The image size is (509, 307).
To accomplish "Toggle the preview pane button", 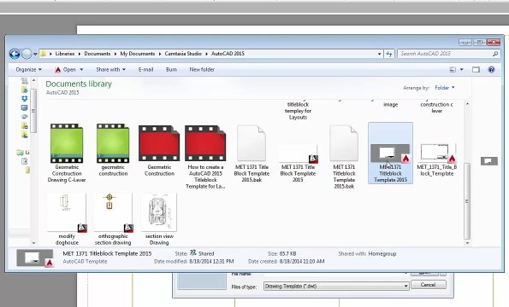I will point(476,70).
